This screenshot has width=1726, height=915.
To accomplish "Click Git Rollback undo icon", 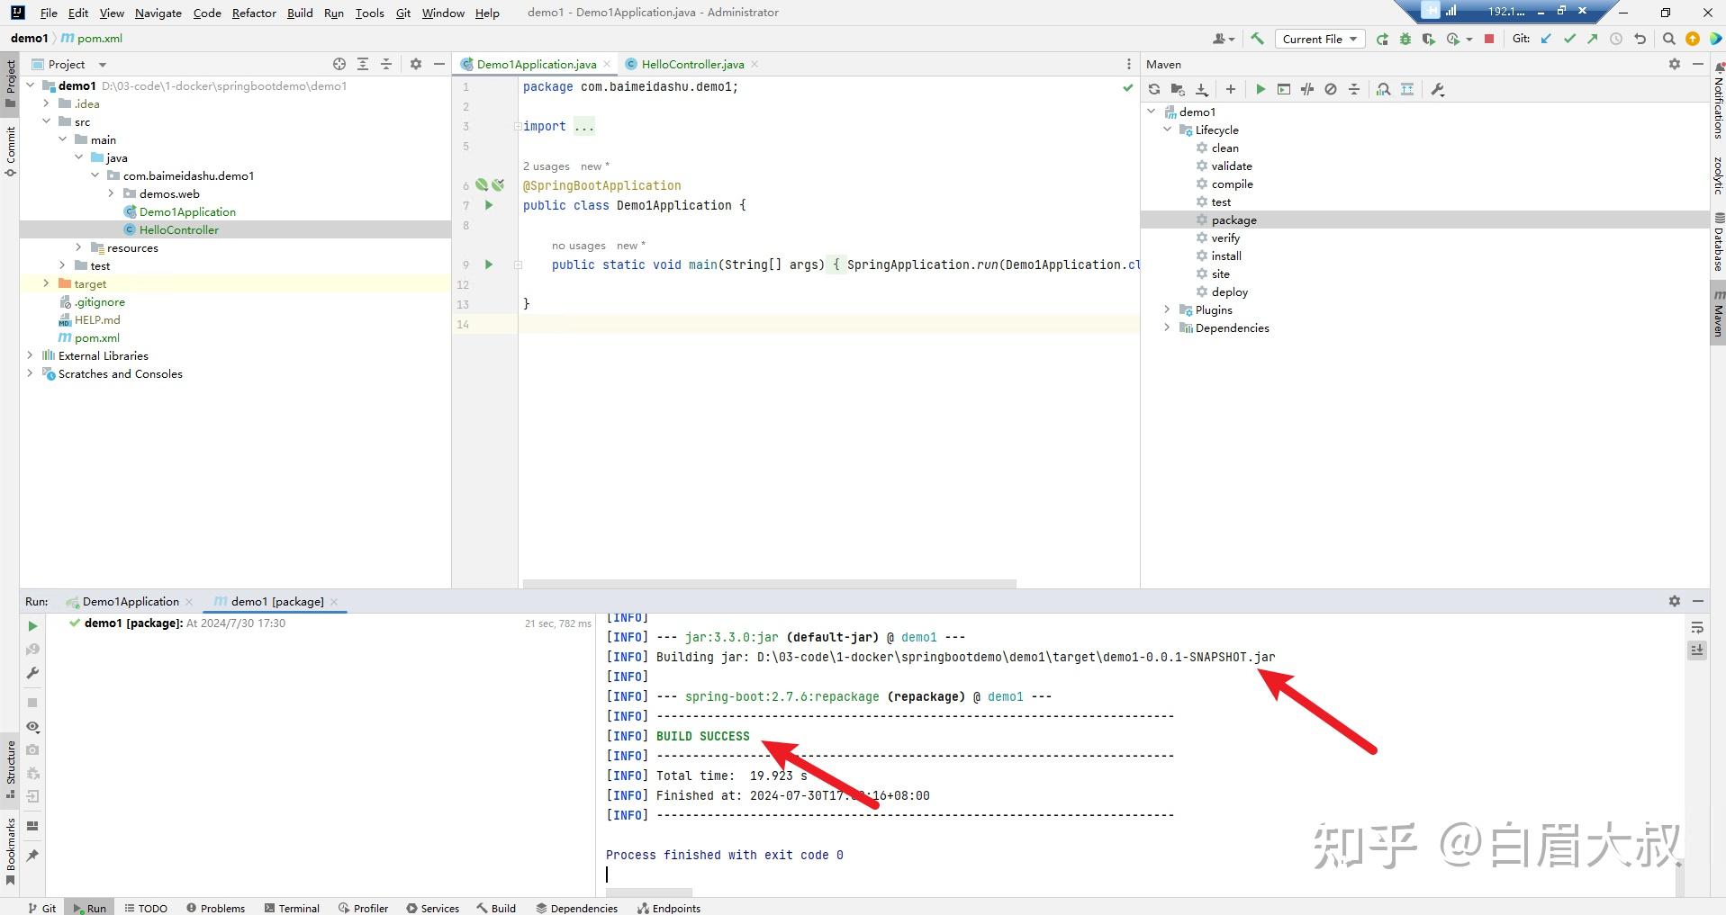I will coord(1640,39).
